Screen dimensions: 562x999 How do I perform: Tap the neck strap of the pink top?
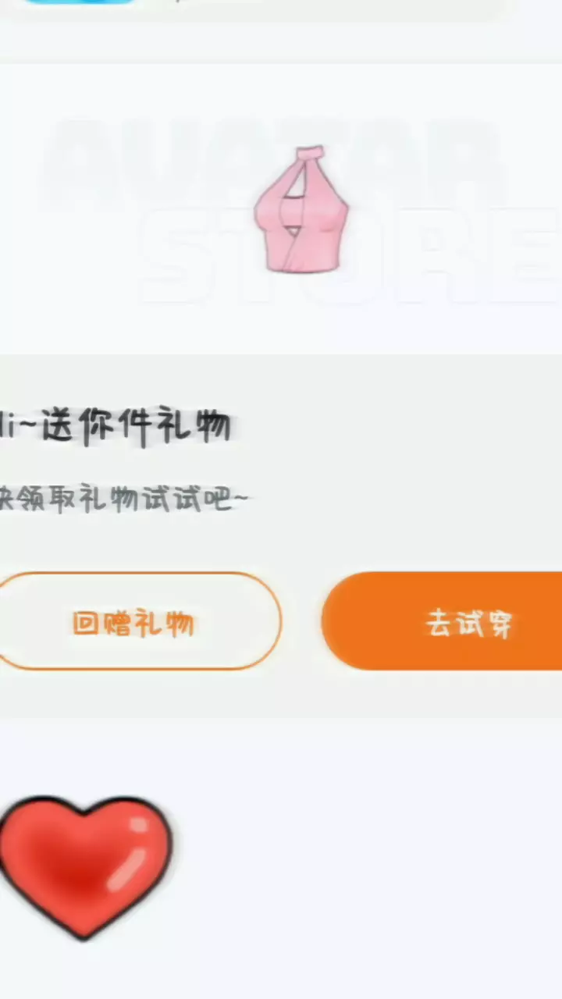(308, 156)
